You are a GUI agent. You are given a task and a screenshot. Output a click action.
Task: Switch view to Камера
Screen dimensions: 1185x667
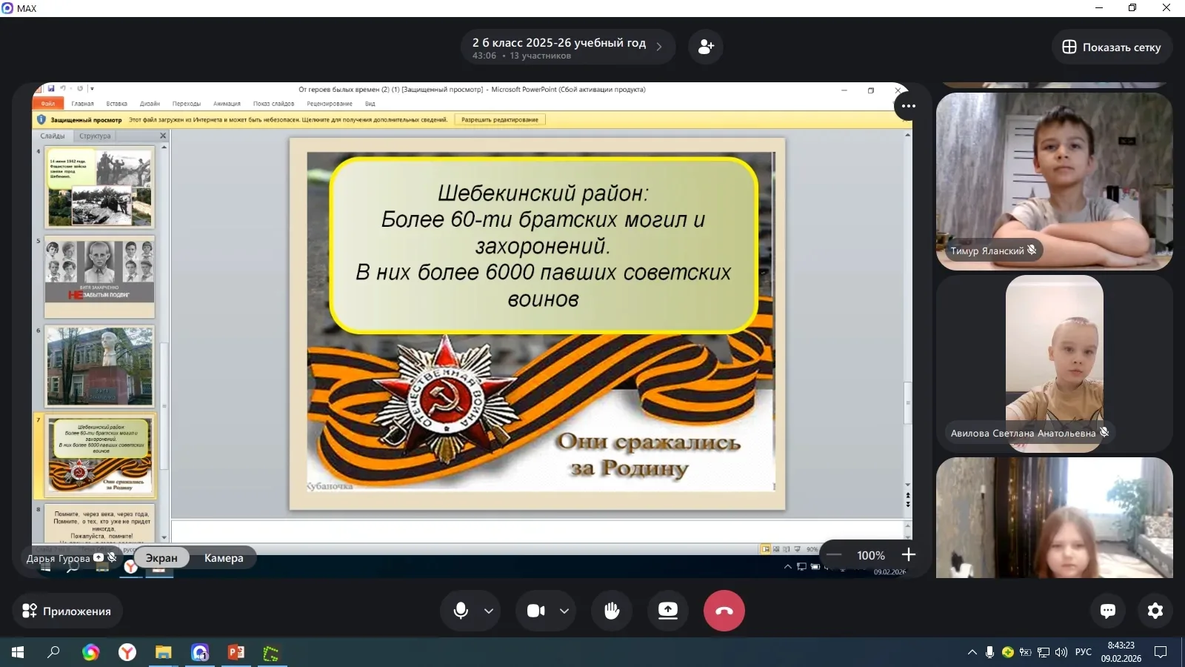click(x=224, y=558)
